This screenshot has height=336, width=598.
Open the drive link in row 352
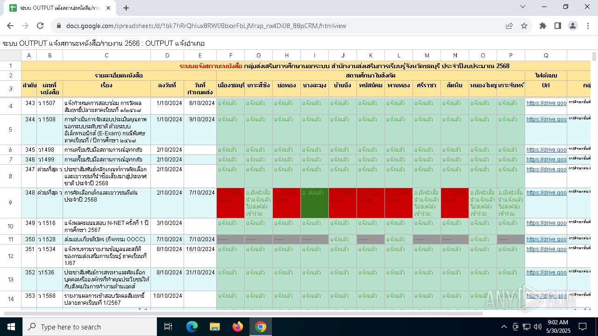[x=546, y=273]
